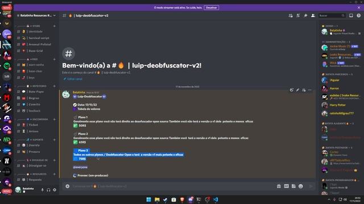Dismiss the streamer mode banner
This screenshot has width=364, height=204.
[359, 7]
